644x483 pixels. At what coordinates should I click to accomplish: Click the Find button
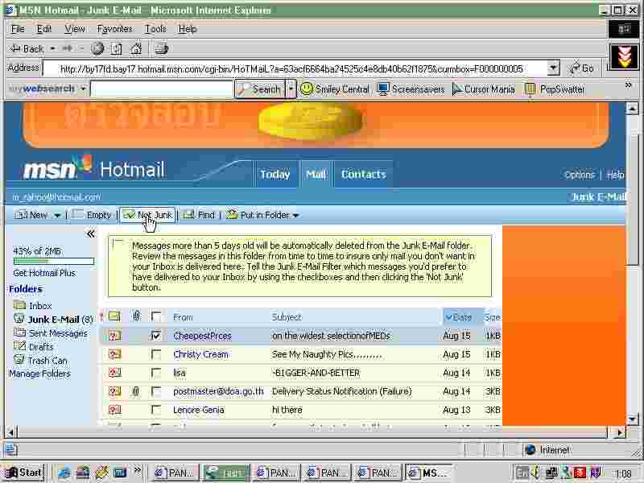[199, 215]
